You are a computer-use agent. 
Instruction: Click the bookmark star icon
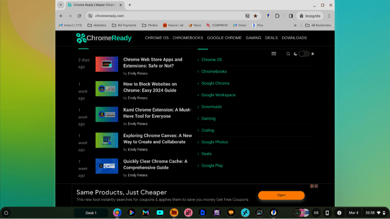(x=255, y=16)
